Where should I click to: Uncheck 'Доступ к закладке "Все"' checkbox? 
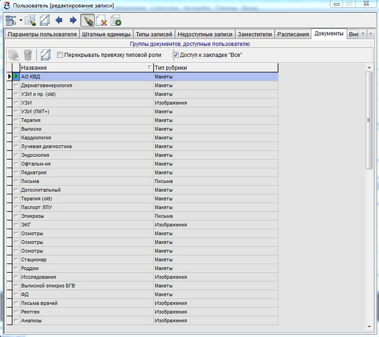(x=176, y=55)
